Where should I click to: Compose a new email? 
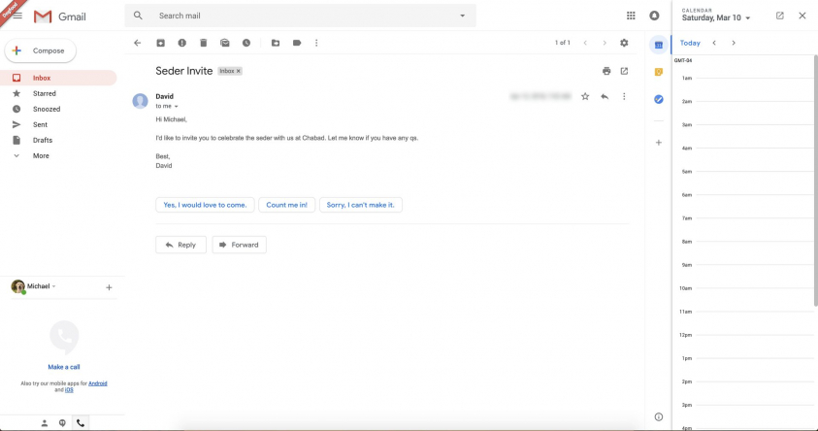click(41, 50)
